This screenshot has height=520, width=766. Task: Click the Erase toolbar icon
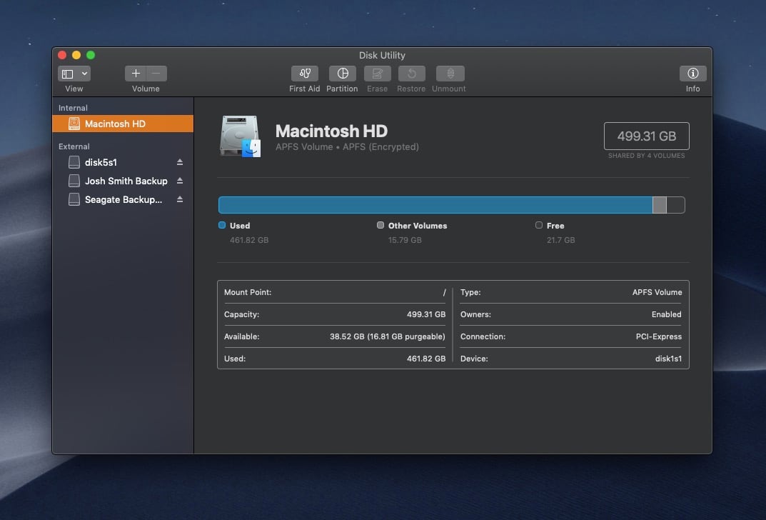[x=377, y=74]
